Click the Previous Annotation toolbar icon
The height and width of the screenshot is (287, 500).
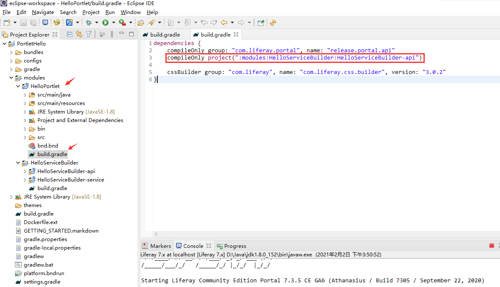(187, 23)
